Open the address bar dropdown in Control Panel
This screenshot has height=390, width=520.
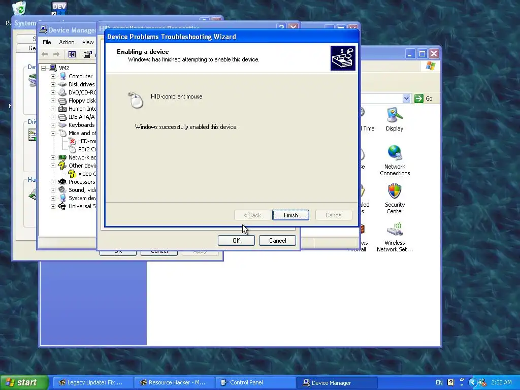pyautogui.click(x=407, y=99)
